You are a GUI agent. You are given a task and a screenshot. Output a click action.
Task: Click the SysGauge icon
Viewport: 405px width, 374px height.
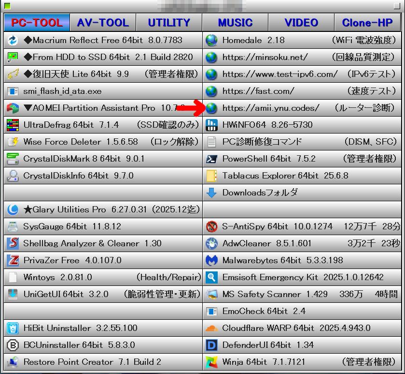(13, 226)
